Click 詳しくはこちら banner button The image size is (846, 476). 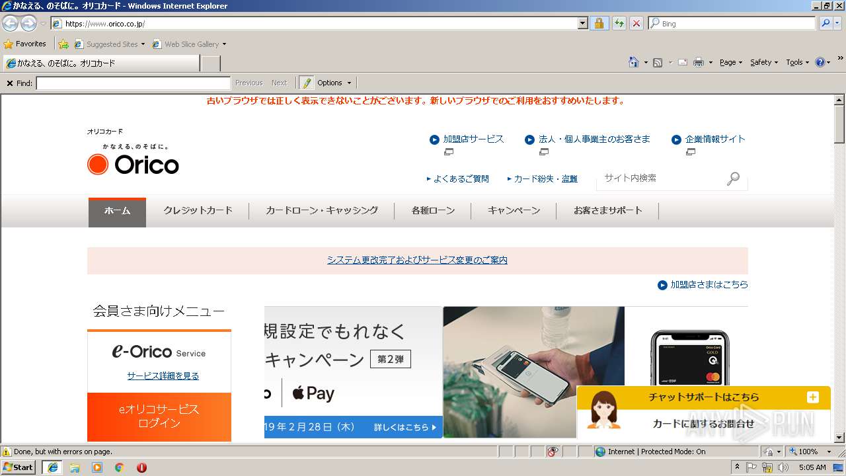[x=404, y=428]
